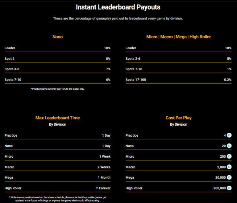Select the coin icon next to Micro 200

pos(229,156)
